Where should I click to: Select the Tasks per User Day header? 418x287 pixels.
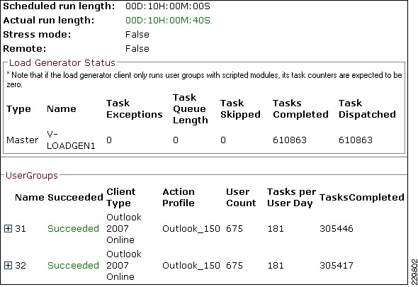291,198
